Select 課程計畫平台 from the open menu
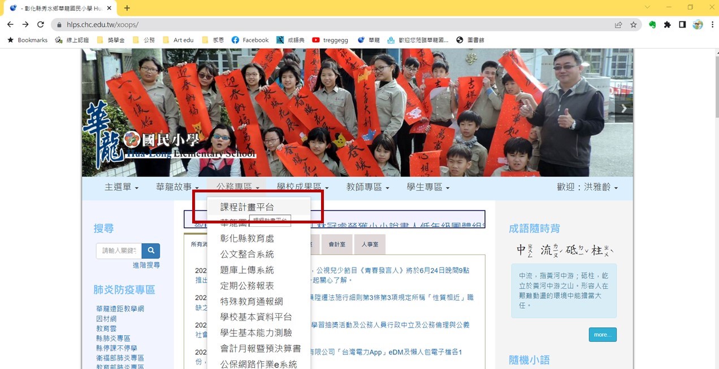This screenshot has height=369, width=719. click(x=246, y=207)
